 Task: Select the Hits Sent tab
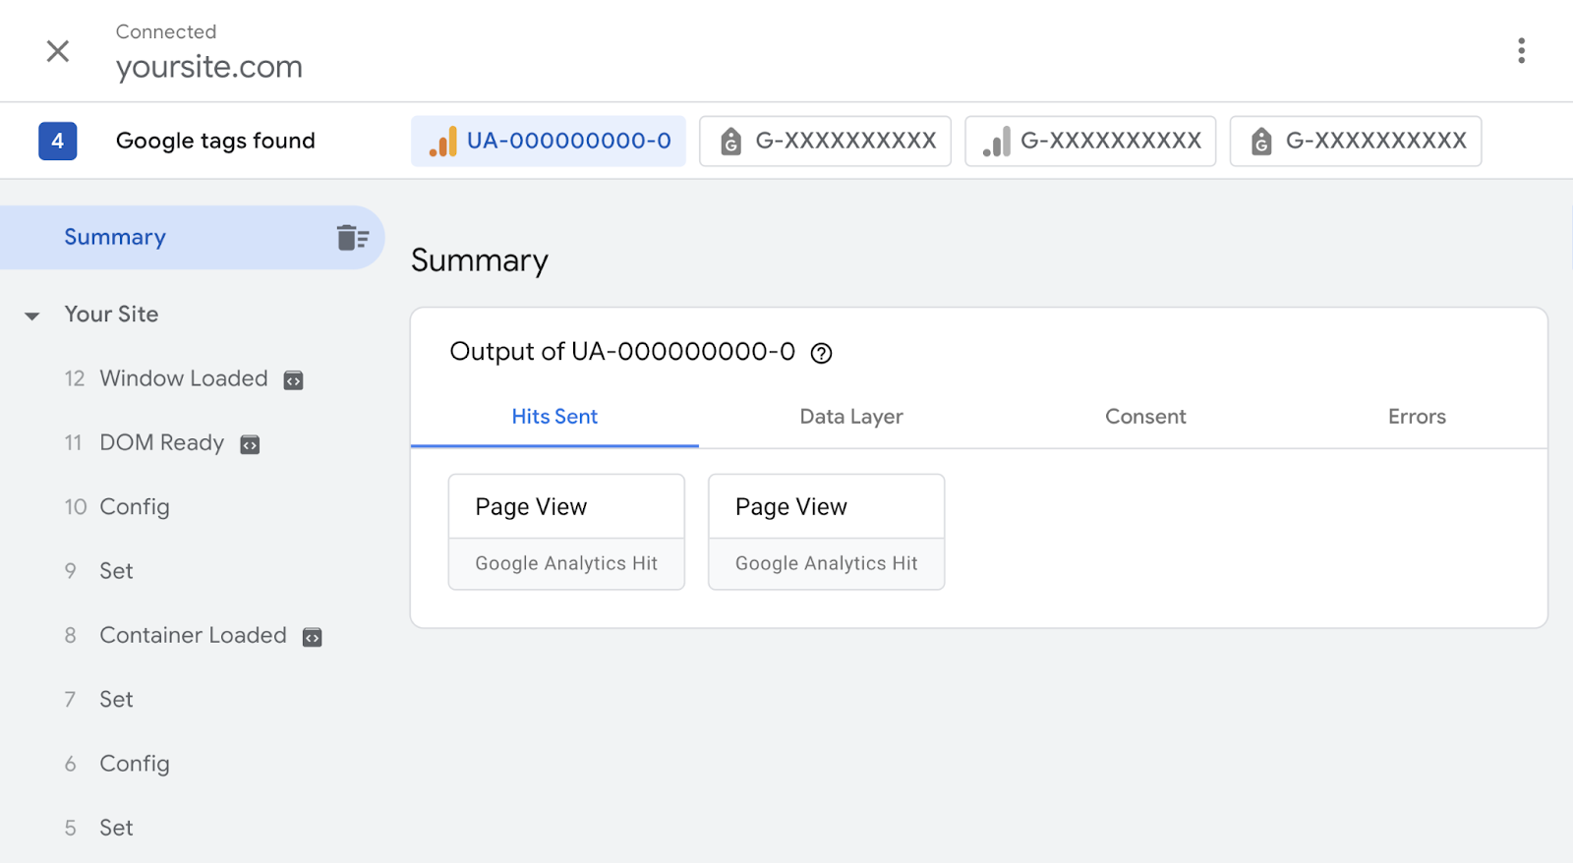[554, 417]
